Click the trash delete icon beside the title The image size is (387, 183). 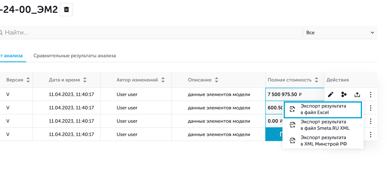[x=66, y=9]
